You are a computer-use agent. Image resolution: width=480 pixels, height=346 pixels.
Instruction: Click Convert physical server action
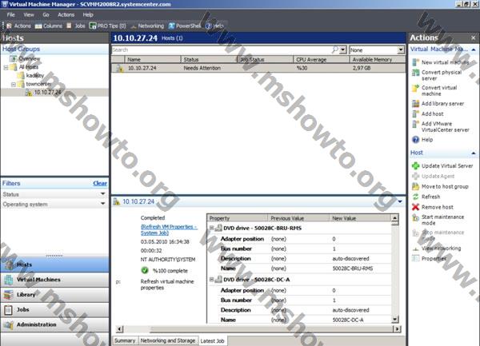point(437,75)
